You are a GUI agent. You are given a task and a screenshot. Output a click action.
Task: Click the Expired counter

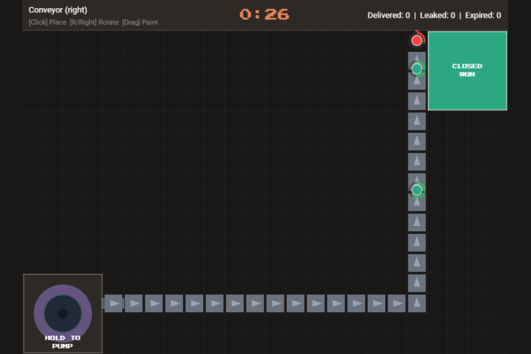[x=483, y=15]
